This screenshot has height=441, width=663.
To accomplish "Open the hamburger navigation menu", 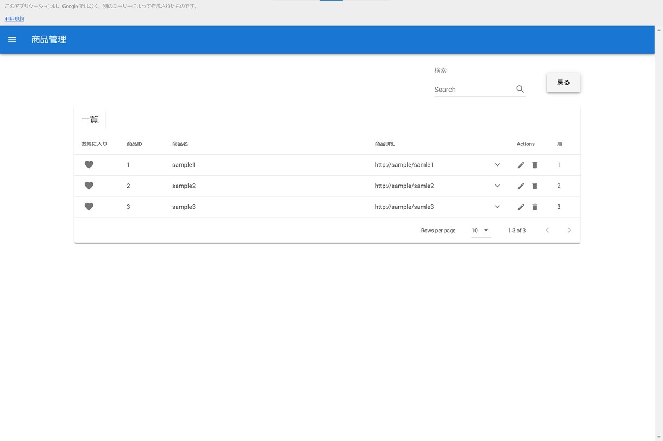I will [x=12, y=40].
